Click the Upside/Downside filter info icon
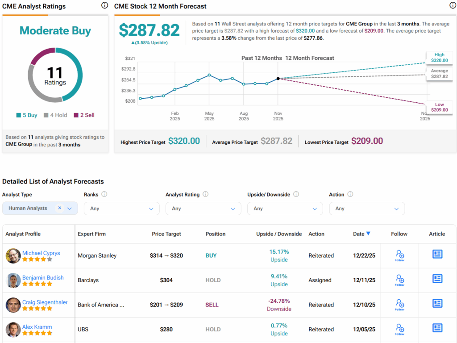The width and height of the screenshot is (457, 343). point(296,194)
